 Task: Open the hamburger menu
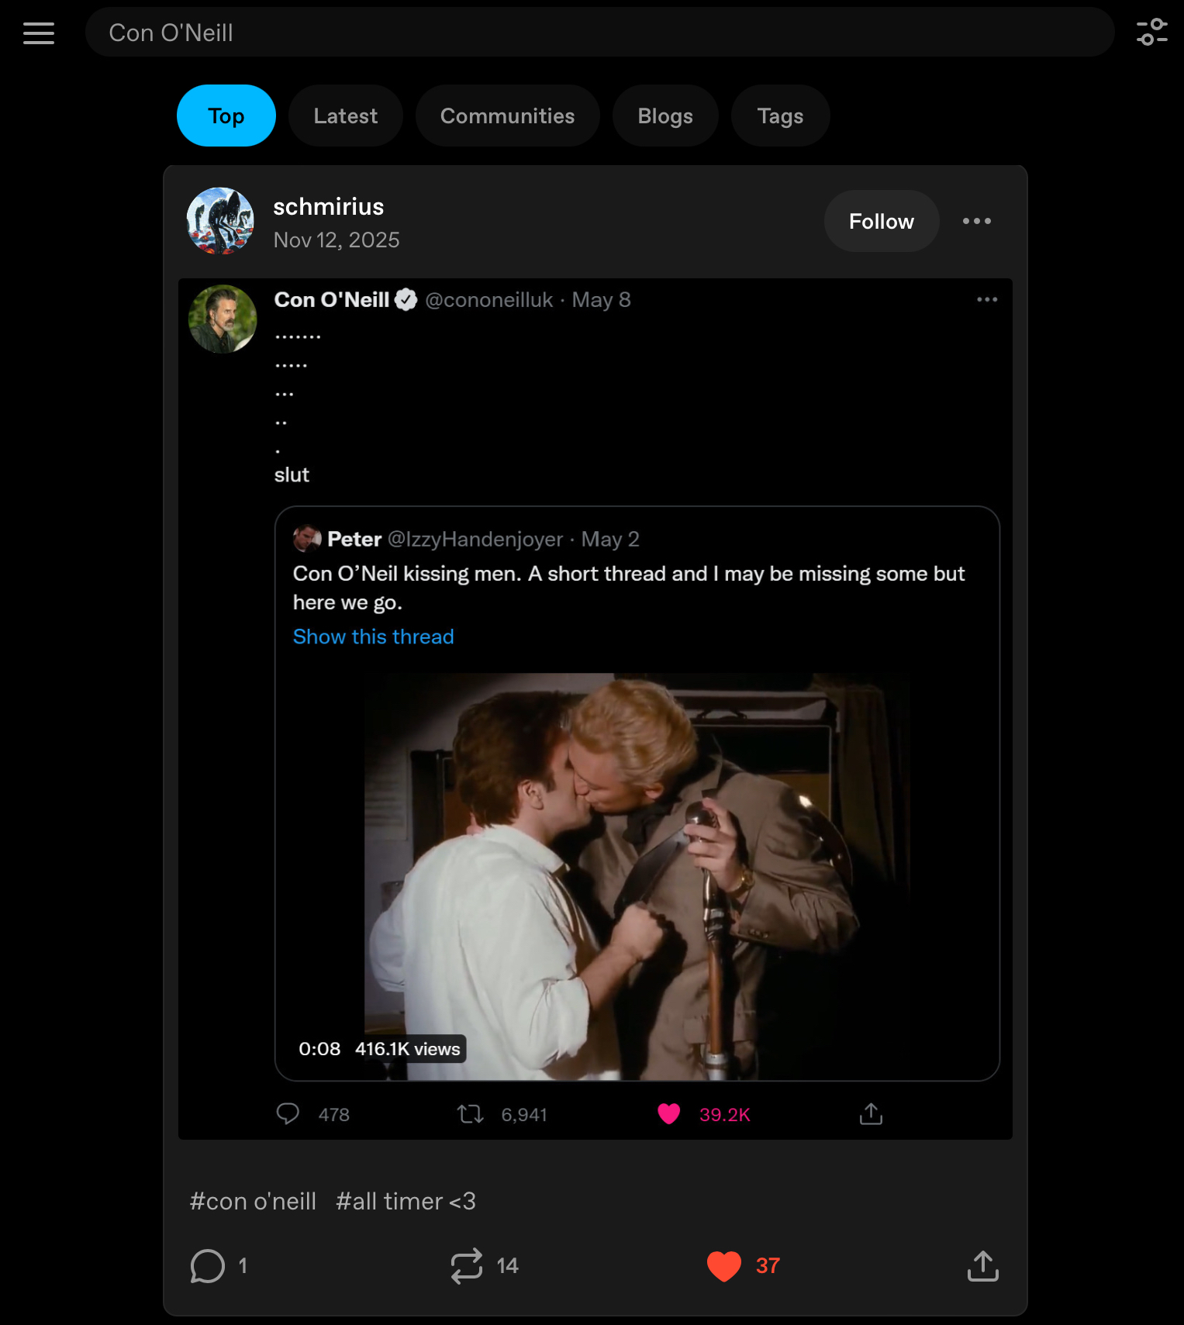tap(39, 33)
